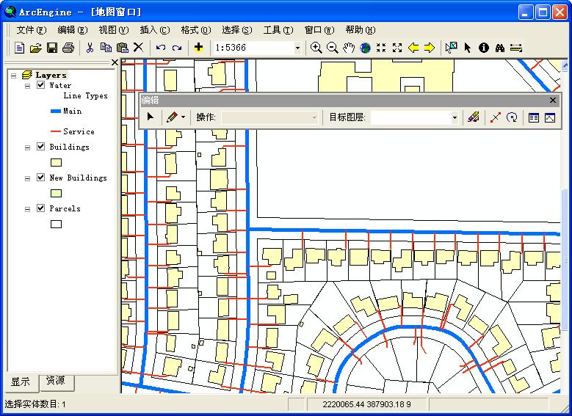572x416 pixels.
Task: Open the sketch tool dropdown arrow
Action: pos(183,117)
